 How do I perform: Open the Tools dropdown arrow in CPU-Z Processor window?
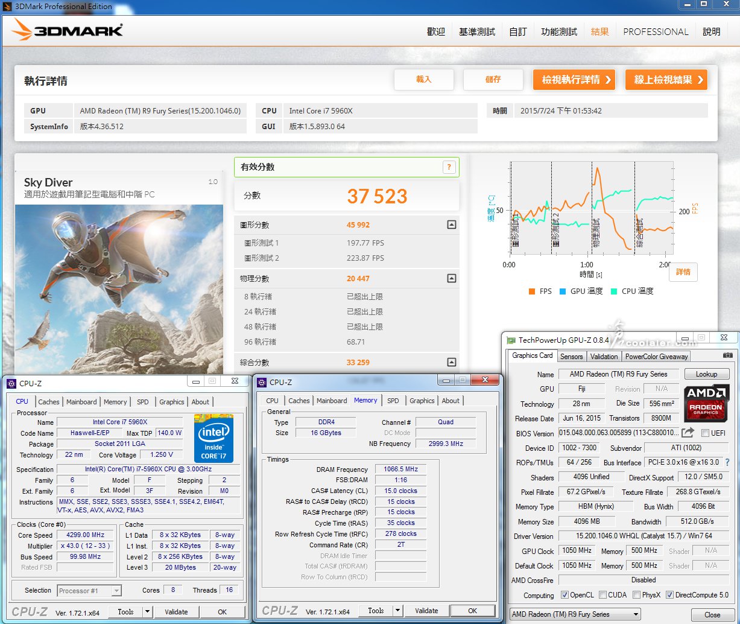148,611
